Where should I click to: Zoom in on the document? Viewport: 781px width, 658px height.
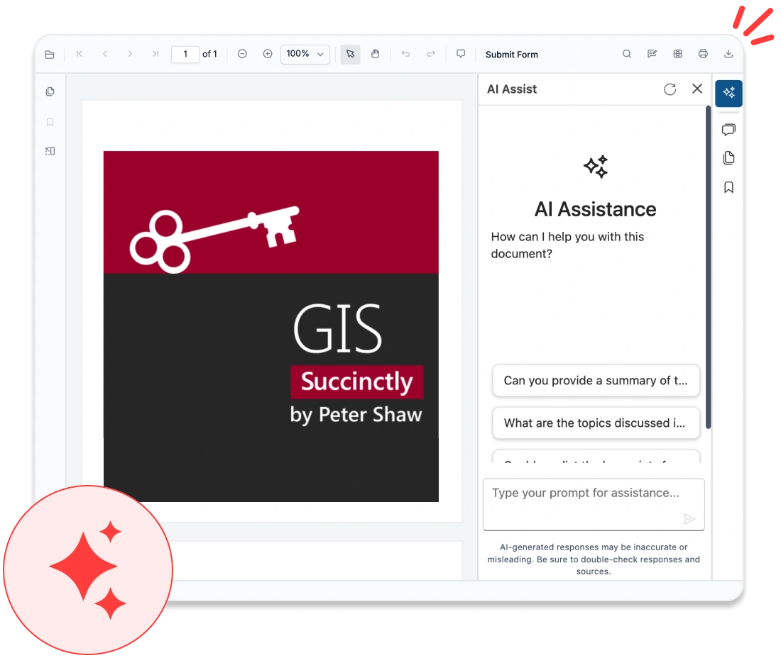(268, 53)
